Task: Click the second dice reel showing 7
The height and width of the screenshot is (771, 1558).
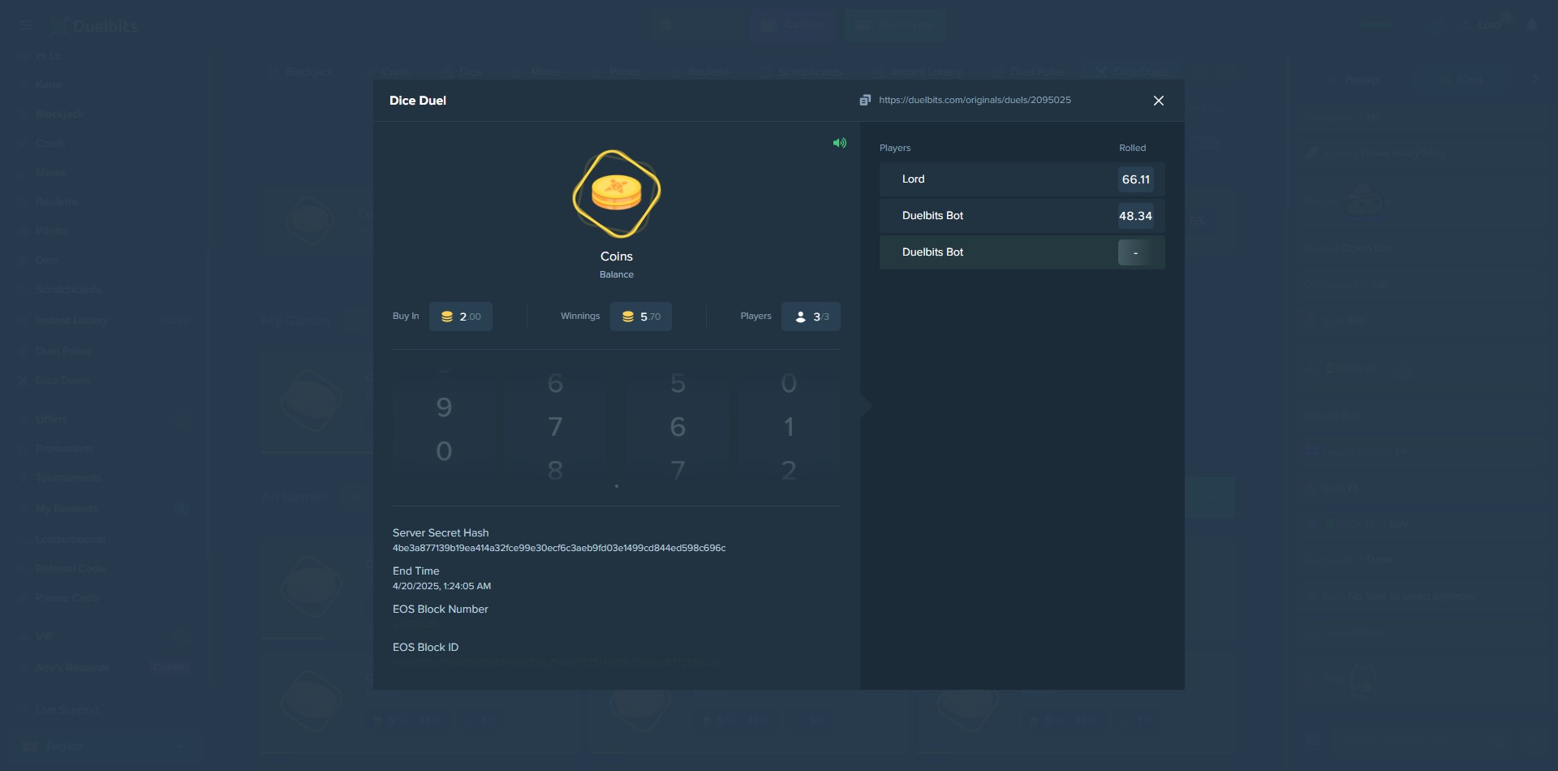Action: [x=555, y=427]
